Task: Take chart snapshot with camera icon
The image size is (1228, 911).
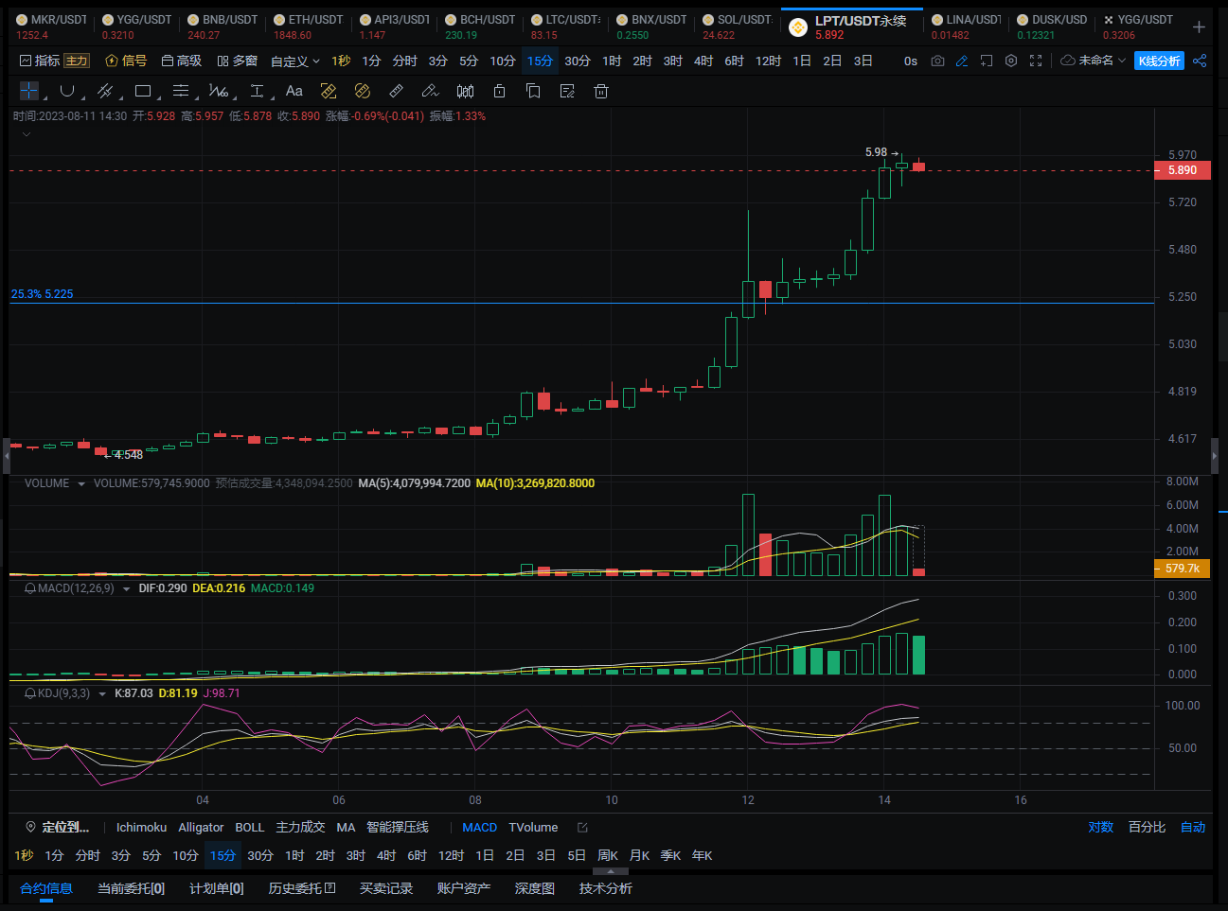Action: tap(937, 61)
